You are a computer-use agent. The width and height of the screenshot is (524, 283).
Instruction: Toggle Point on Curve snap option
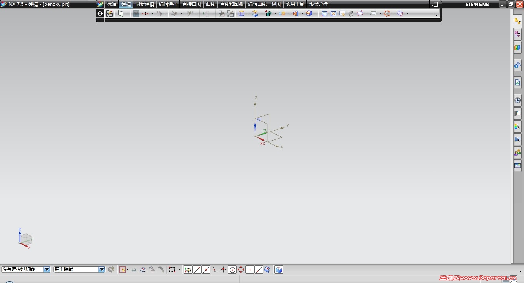[x=259, y=270]
